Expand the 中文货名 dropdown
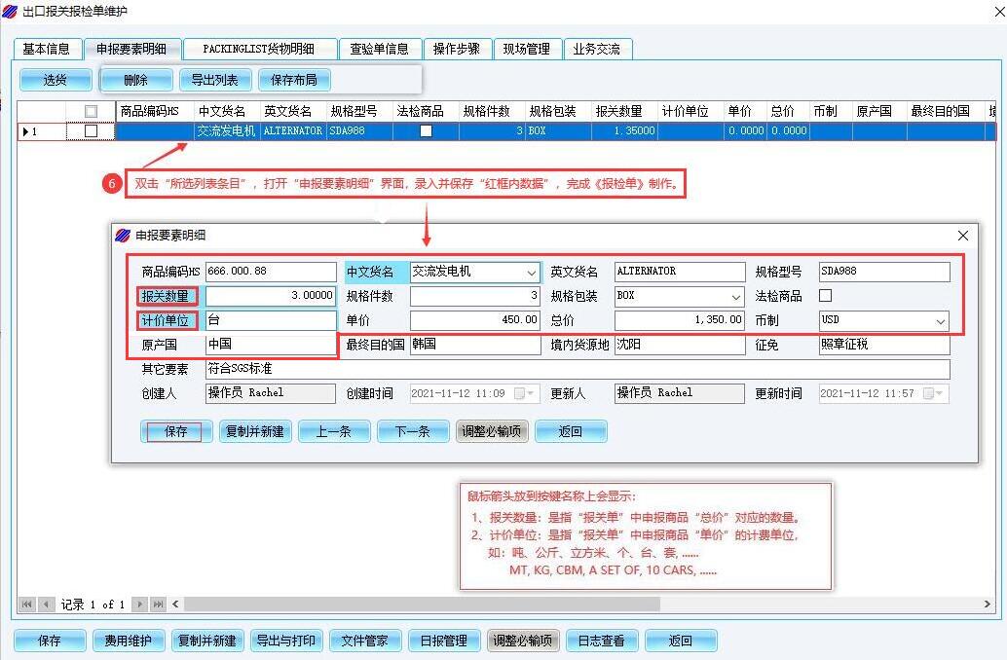1007x660 pixels. coord(531,273)
